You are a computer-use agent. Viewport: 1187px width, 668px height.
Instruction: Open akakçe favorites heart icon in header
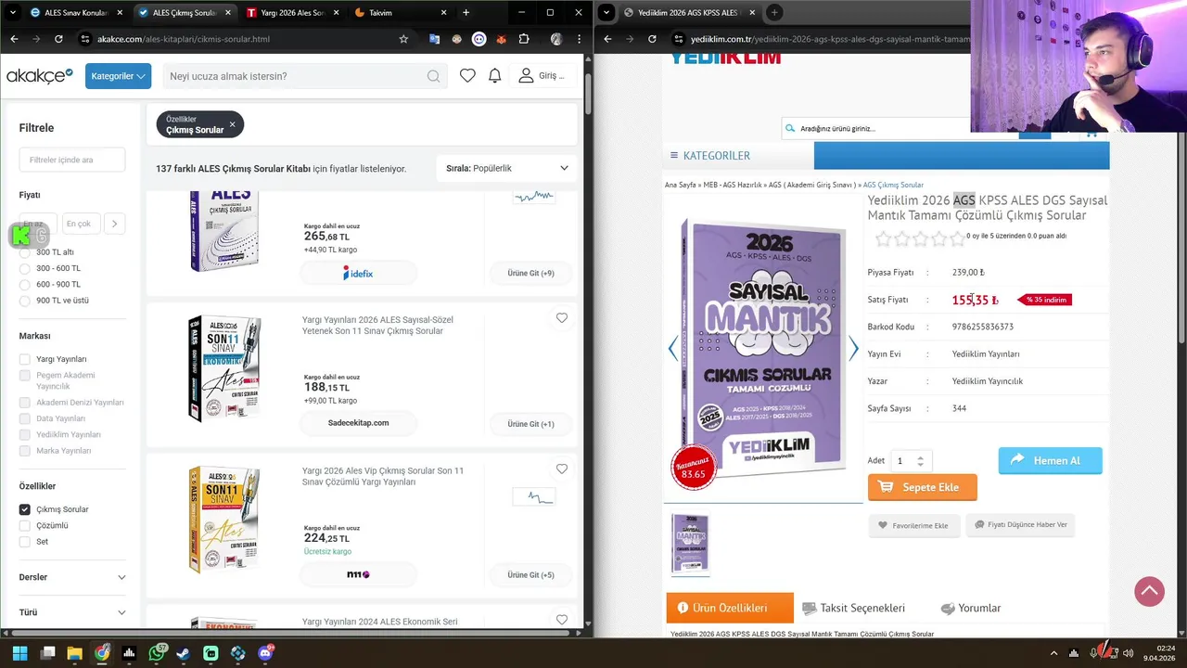467,76
